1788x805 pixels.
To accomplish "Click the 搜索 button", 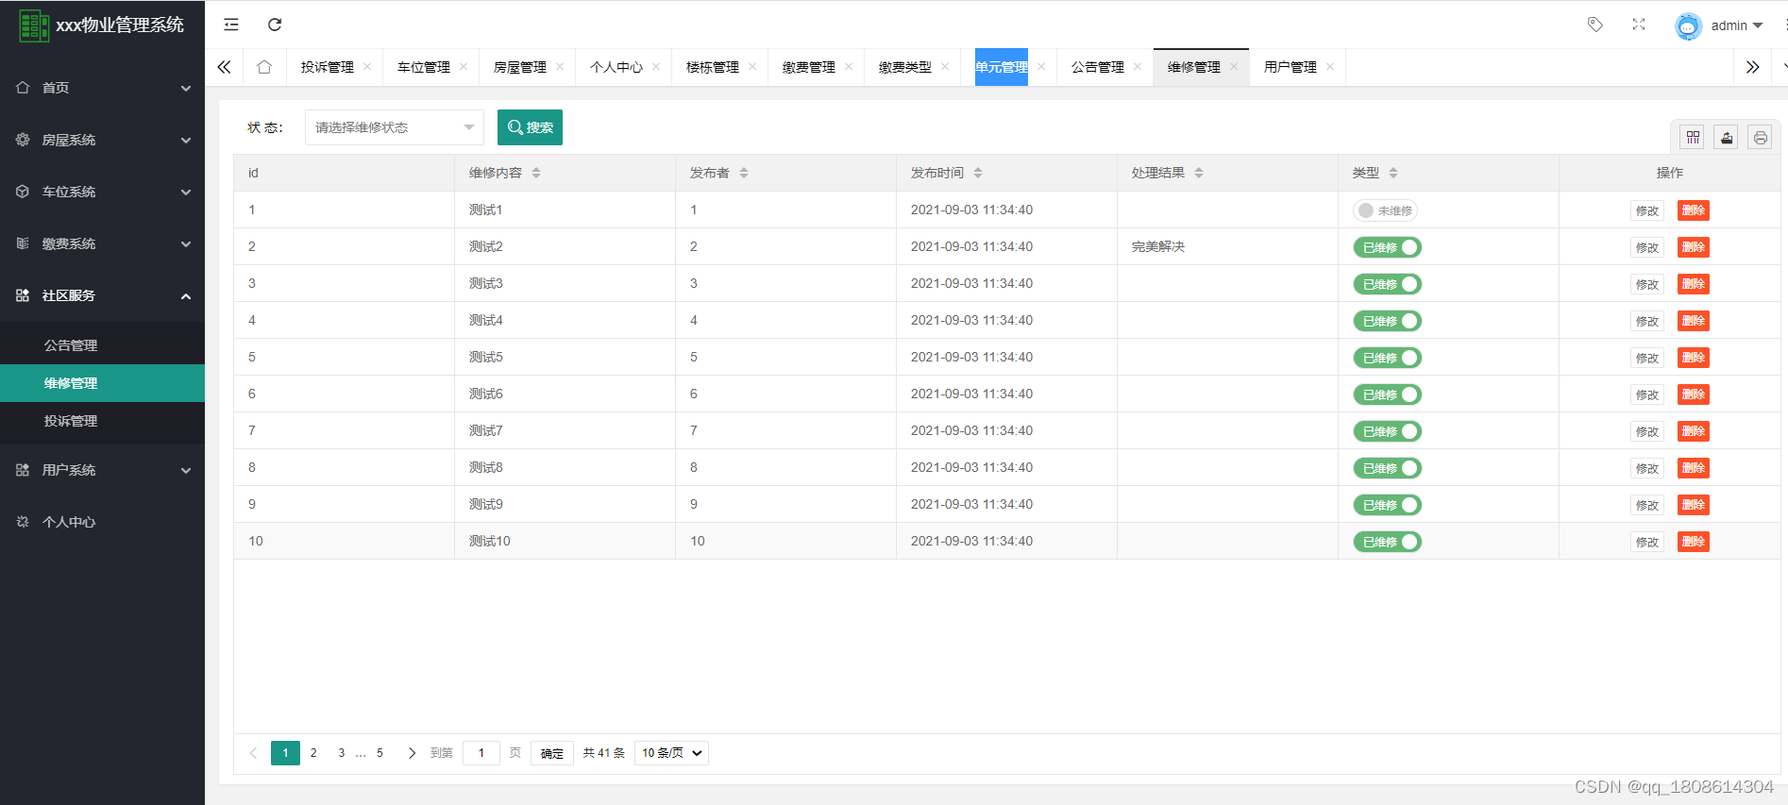I will [530, 127].
